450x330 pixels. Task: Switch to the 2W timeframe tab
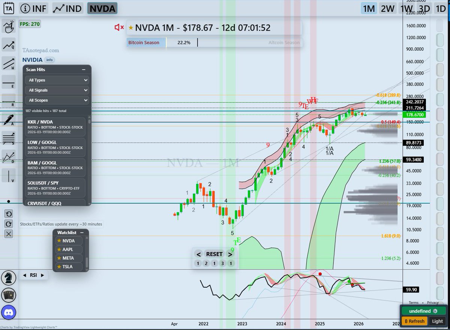(388, 8)
